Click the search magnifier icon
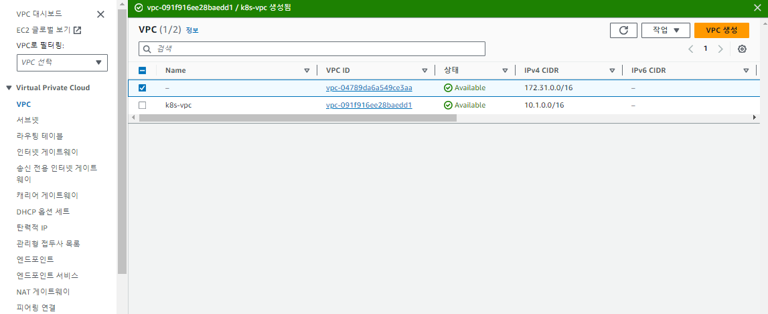Screen dimensions: 768x314 pos(147,49)
